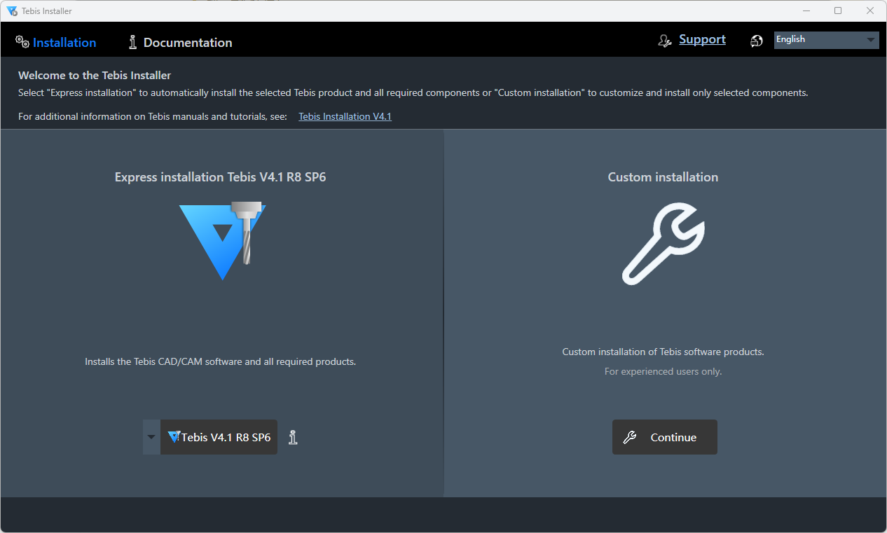Expand the product version dropdown arrow
Viewport: 887px width, 533px height.
click(151, 437)
